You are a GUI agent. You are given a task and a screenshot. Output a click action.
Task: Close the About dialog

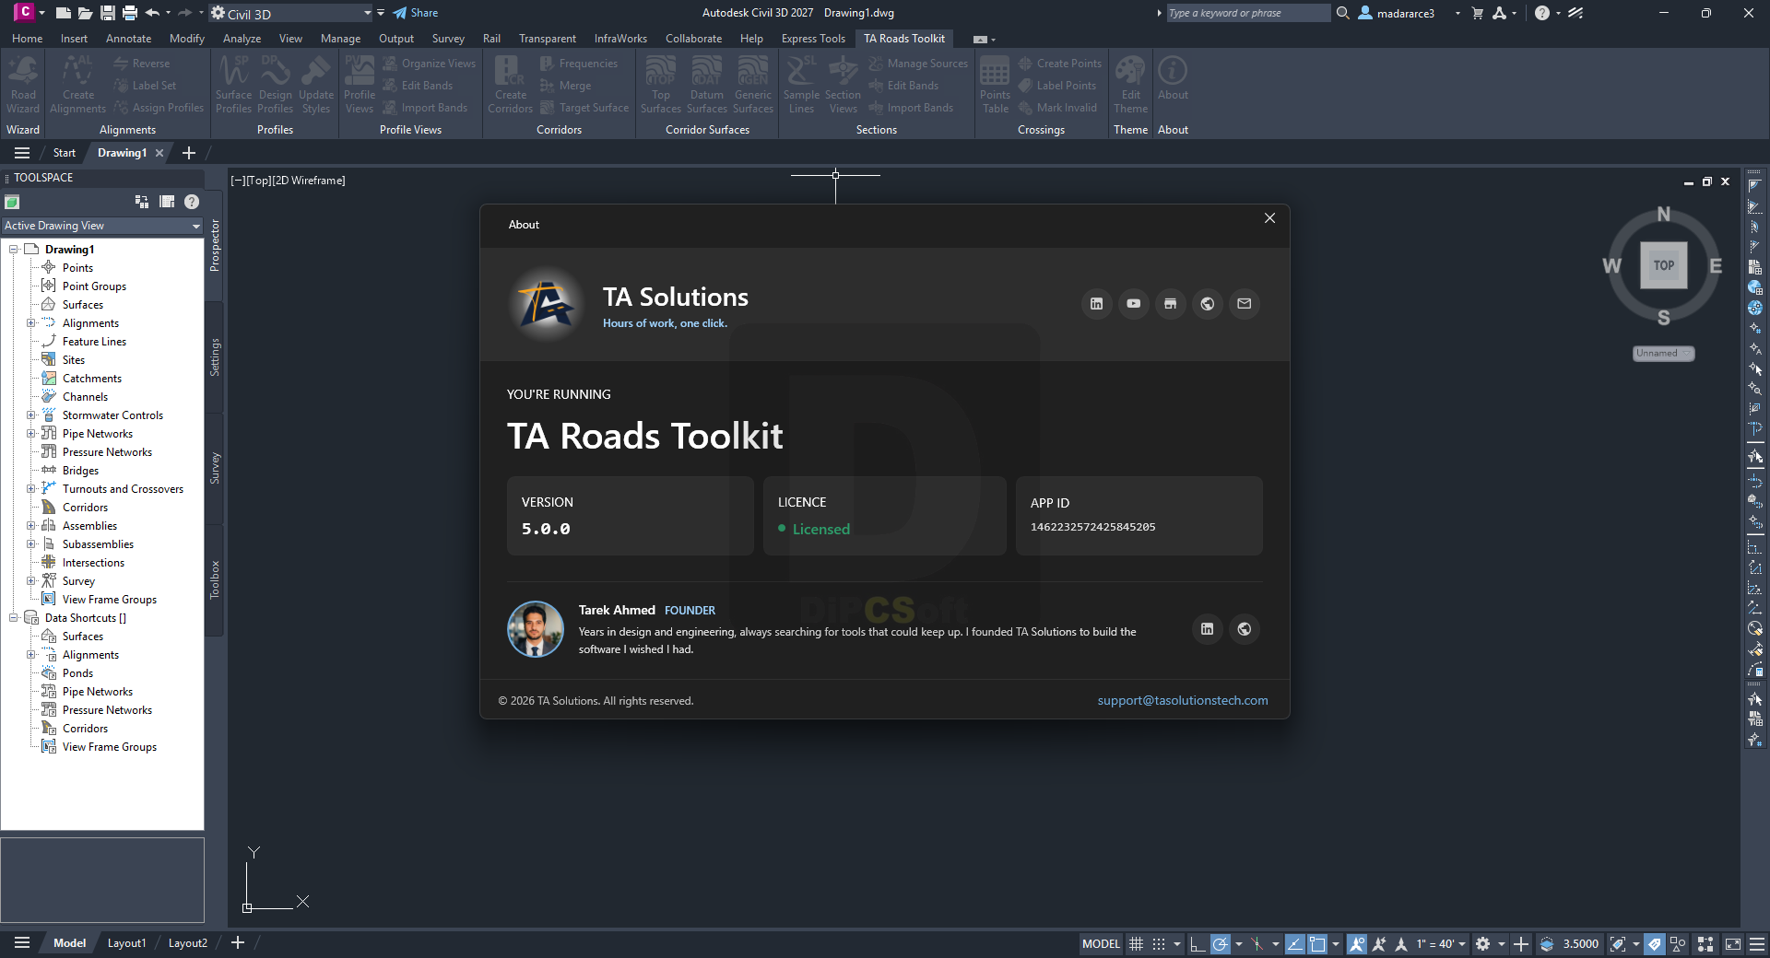click(x=1269, y=218)
